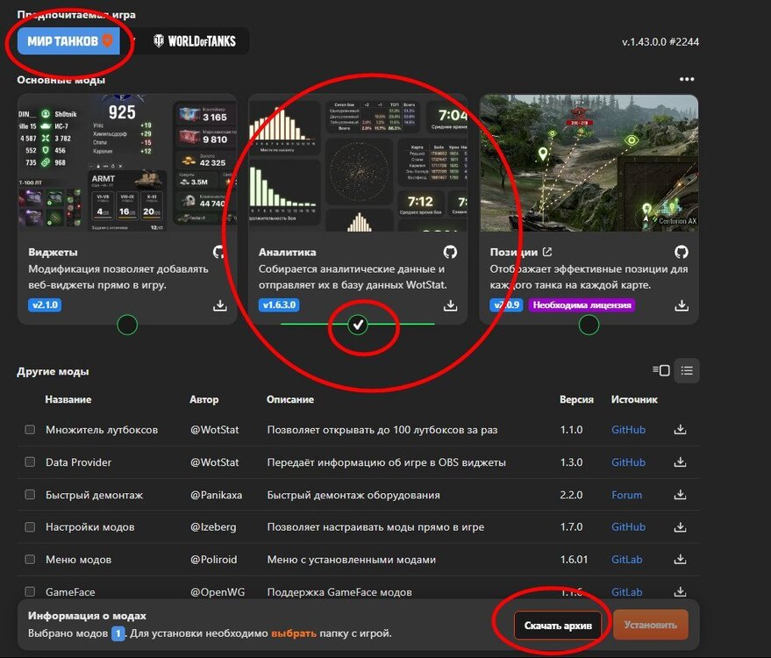
Task: Check the Data Provider checkbox
Action: [30, 461]
